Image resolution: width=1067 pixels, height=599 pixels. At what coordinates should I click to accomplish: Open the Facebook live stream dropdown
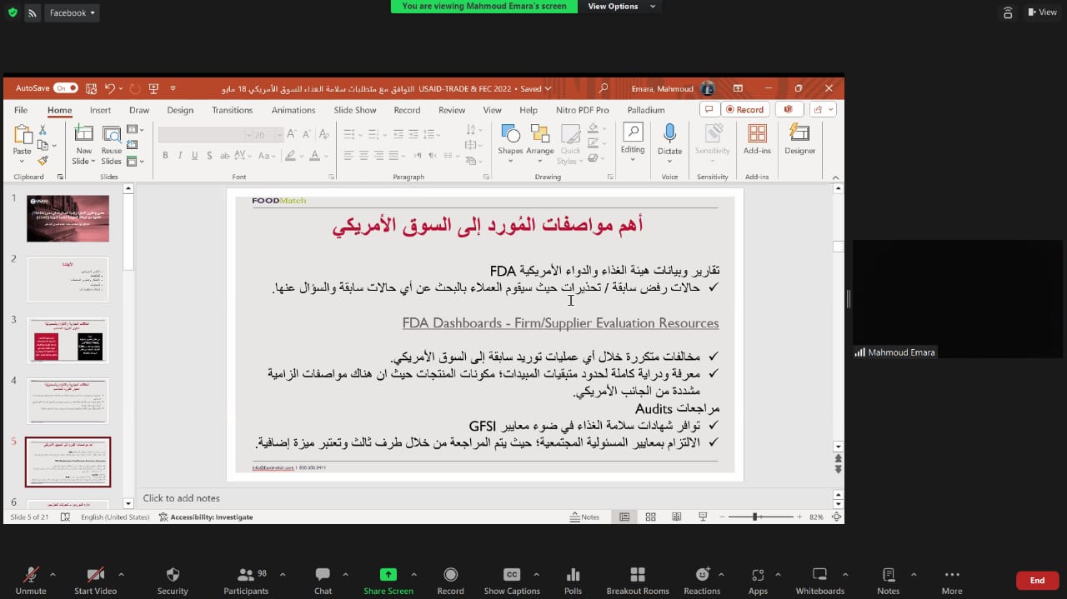point(73,12)
